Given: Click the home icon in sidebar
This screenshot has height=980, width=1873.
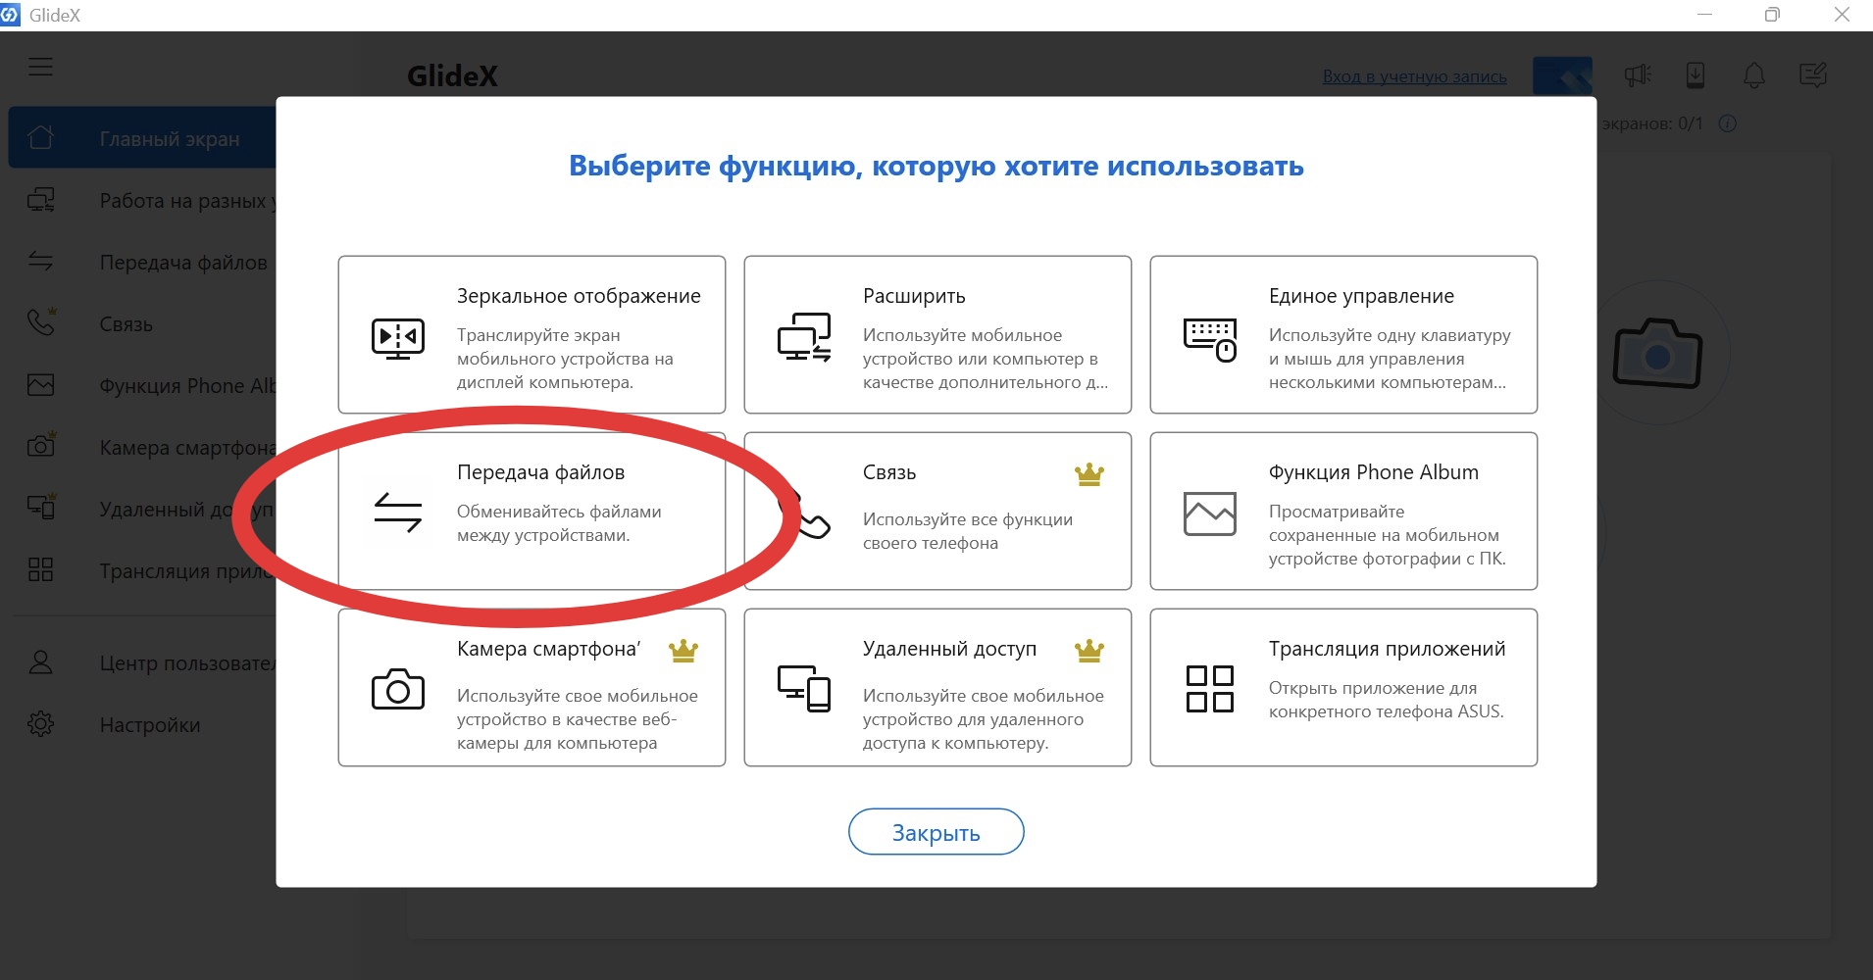Looking at the screenshot, I should tap(41, 137).
